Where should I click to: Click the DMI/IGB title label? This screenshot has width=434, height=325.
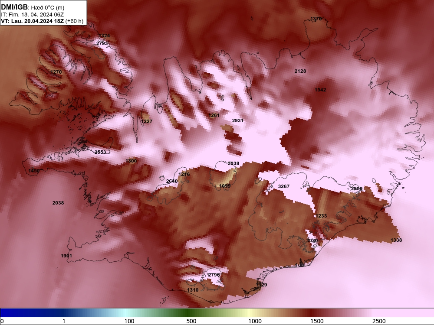(x=14, y=7)
